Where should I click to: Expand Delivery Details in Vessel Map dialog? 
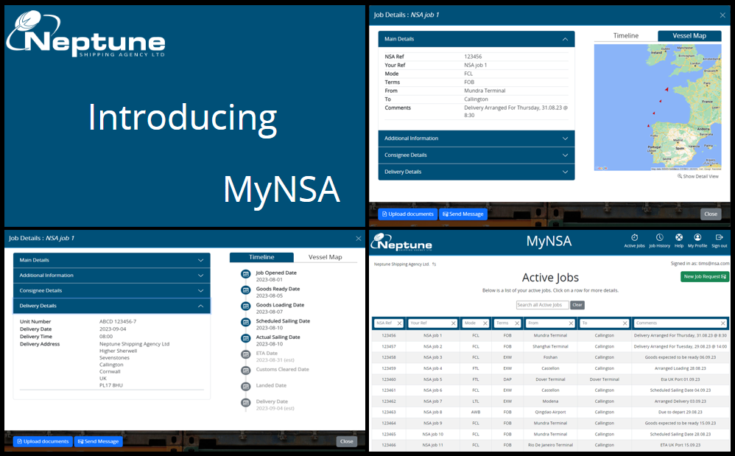click(476, 172)
